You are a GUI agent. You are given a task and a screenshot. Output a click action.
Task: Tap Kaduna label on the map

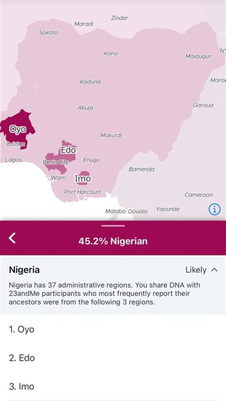[90, 82]
